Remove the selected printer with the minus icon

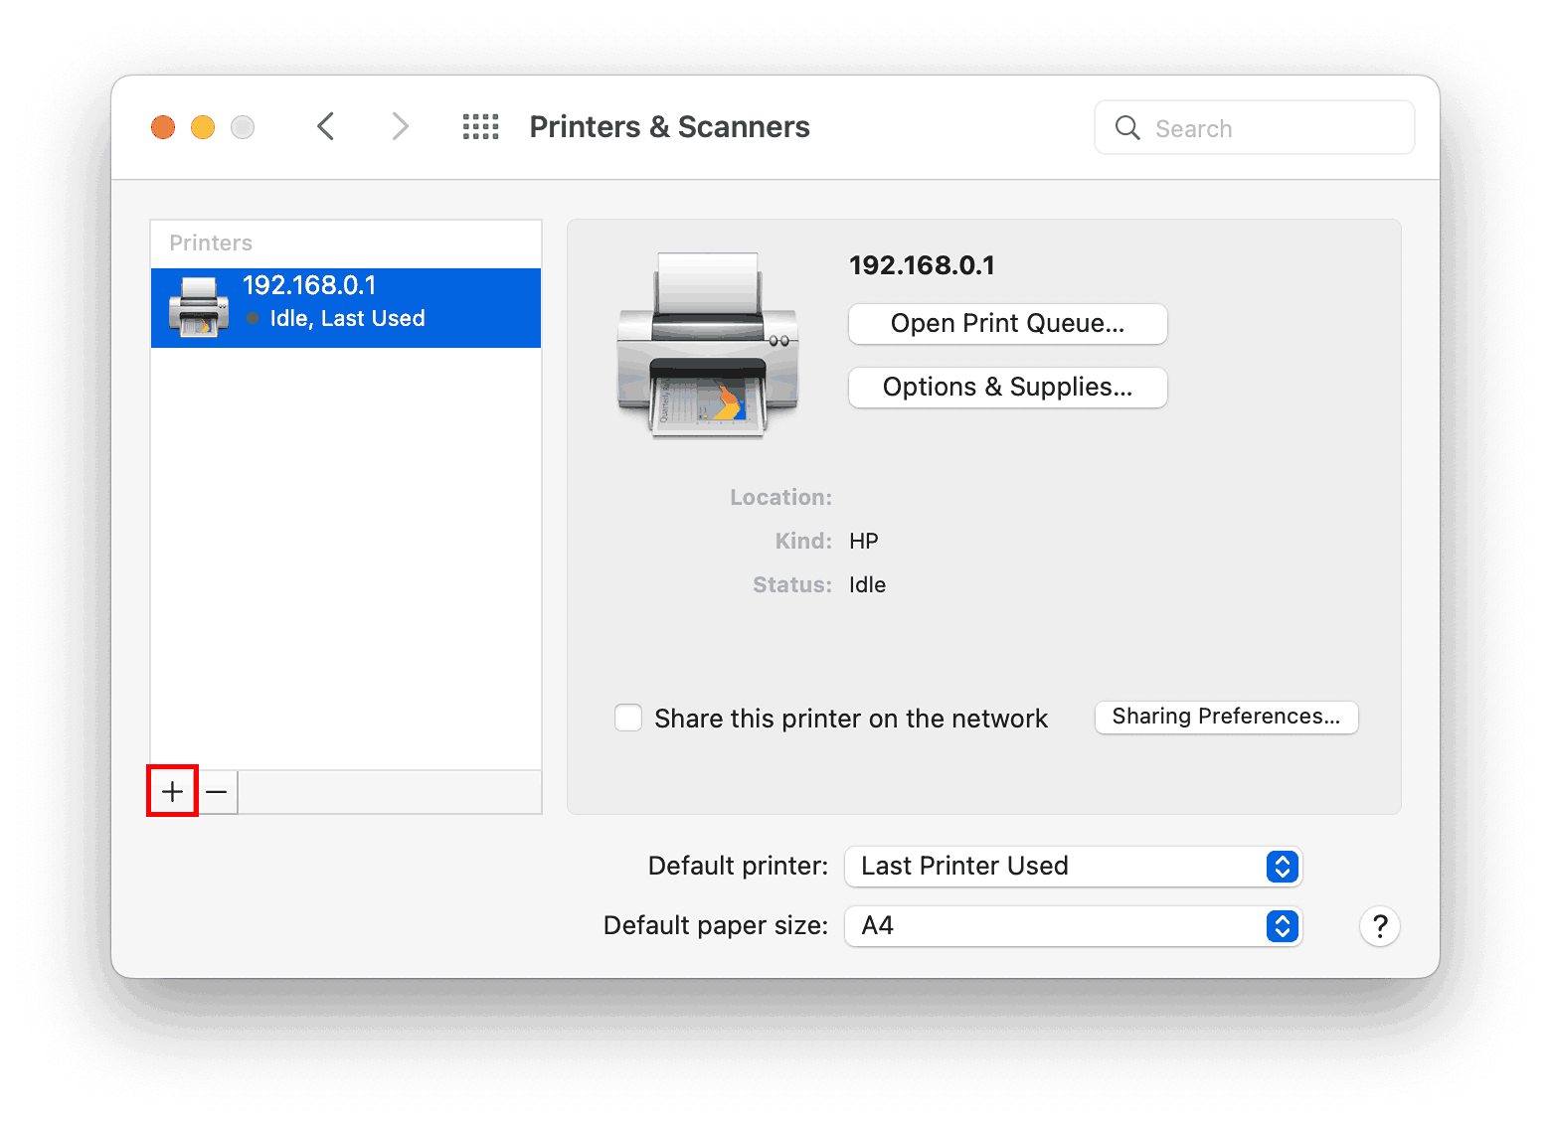click(217, 791)
